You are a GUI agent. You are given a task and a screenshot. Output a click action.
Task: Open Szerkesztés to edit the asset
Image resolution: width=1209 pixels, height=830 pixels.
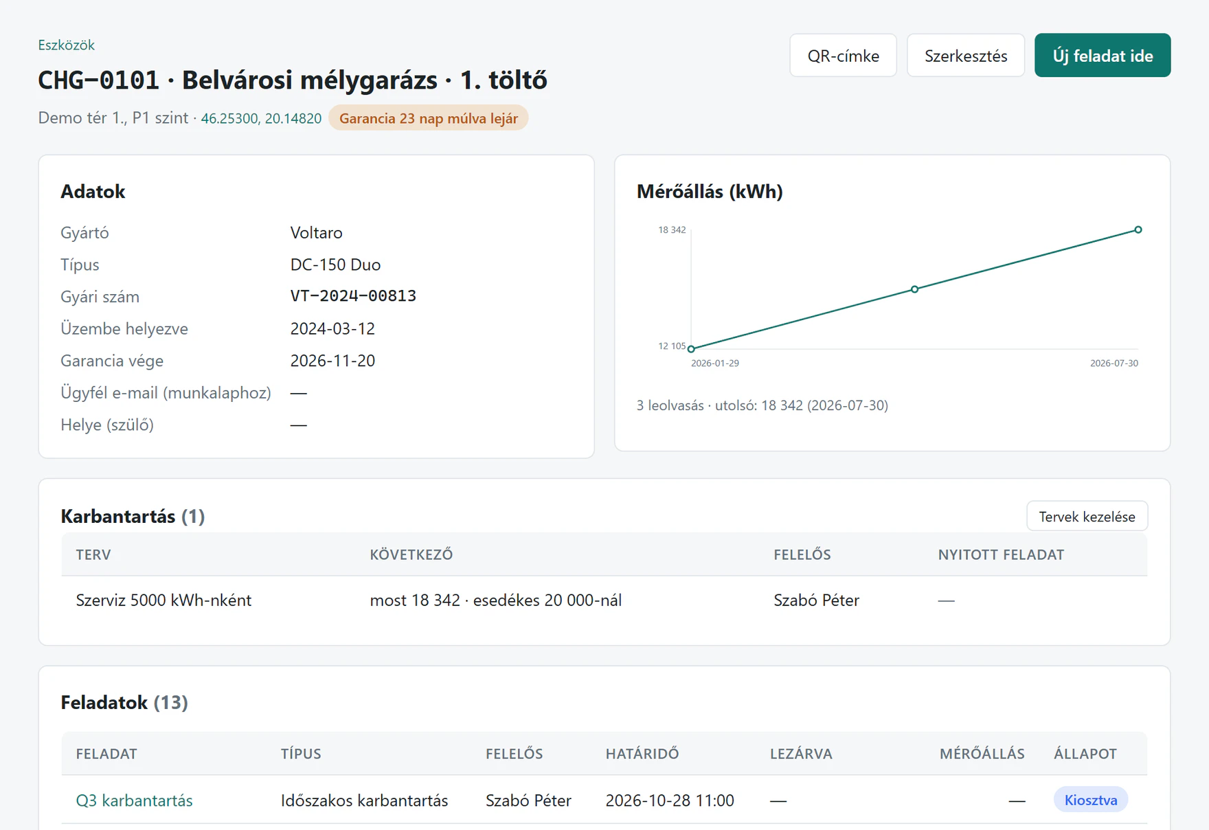[x=965, y=56]
